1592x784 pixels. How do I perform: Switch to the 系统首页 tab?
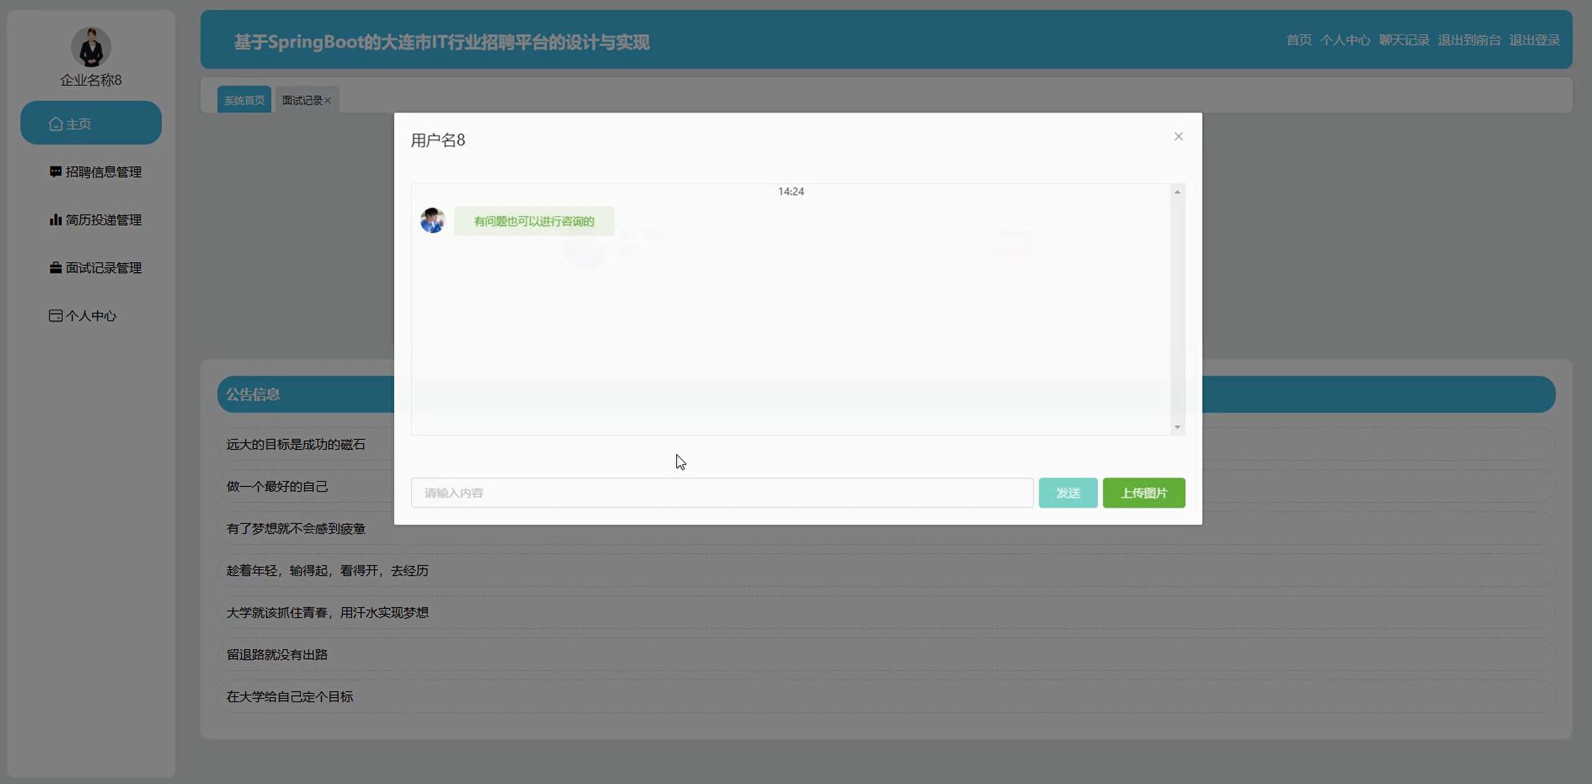click(x=243, y=98)
